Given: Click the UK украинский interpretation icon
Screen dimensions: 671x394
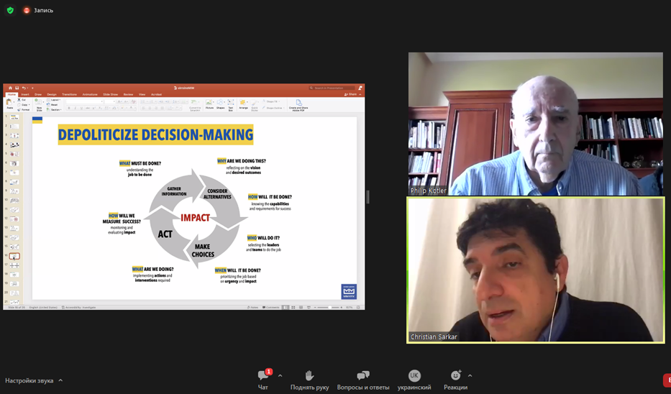Looking at the screenshot, I should coord(414,376).
